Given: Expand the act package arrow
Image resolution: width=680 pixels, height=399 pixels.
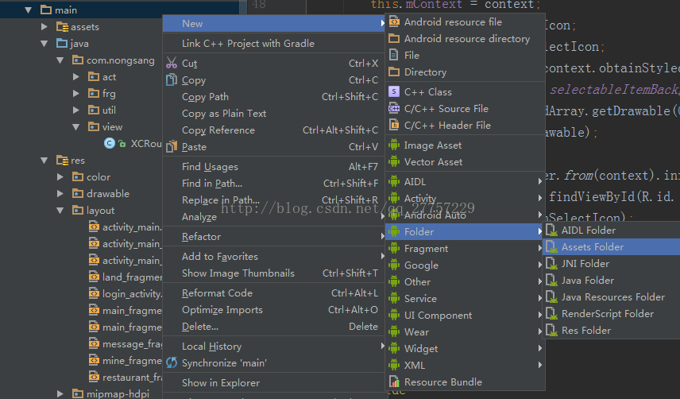Looking at the screenshot, I should [76, 77].
